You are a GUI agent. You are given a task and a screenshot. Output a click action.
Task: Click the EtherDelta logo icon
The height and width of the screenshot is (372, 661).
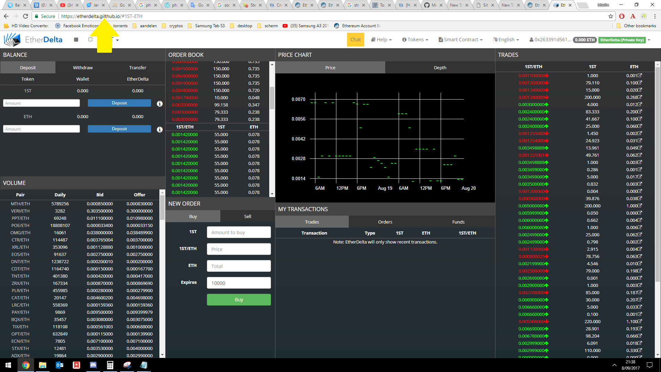point(12,40)
